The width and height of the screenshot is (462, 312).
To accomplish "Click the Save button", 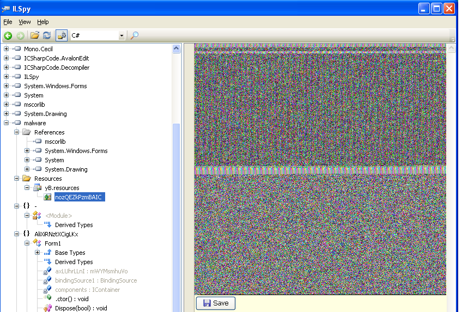I will click(215, 303).
